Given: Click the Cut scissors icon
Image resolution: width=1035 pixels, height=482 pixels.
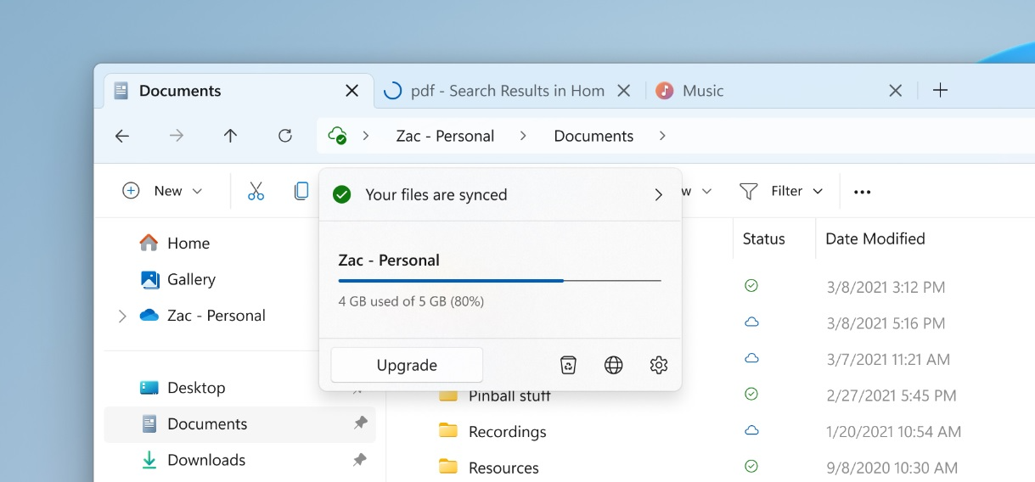Looking at the screenshot, I should pyautogui.click(x=256, y=191).
